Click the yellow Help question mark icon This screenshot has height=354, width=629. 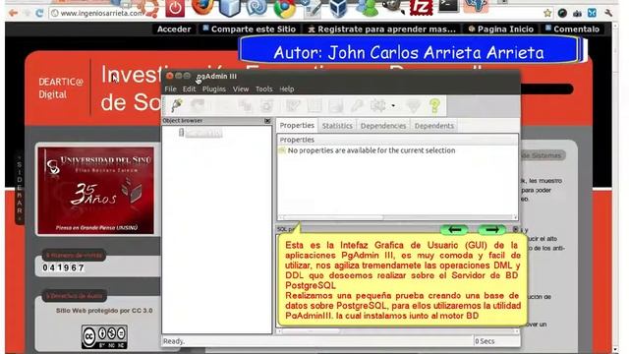[434, 105]
